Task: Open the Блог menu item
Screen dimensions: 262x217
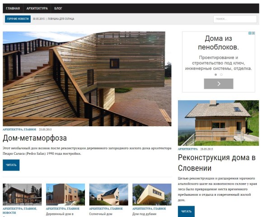Action: tap(58, 8)
